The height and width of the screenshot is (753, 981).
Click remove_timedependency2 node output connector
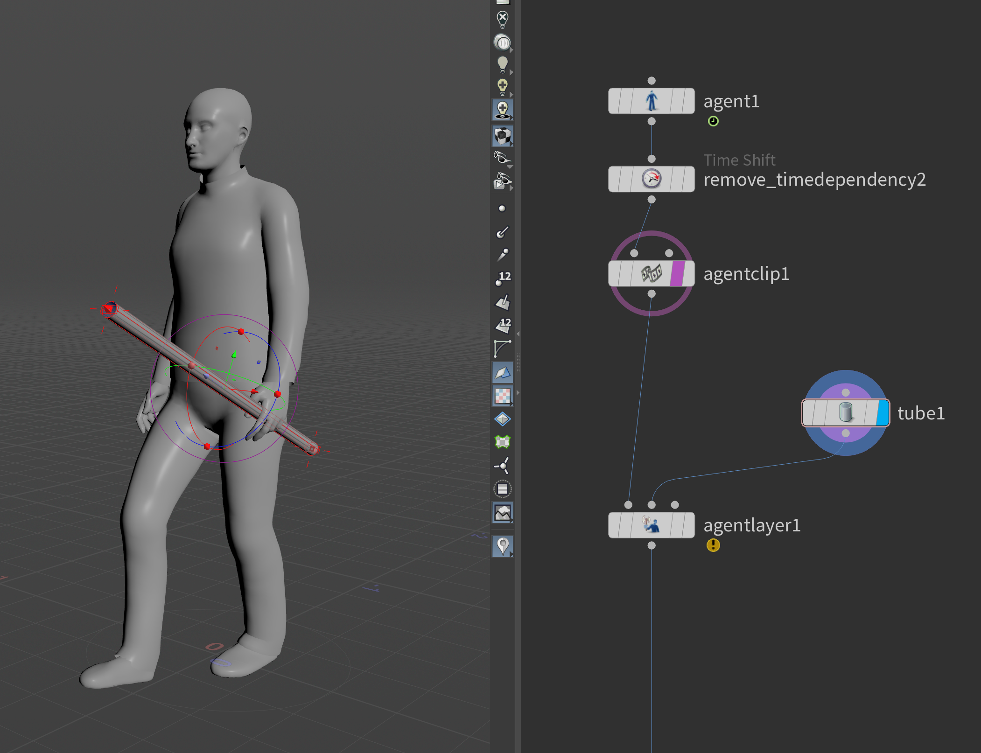pyautogui.click(x=652, y=199)
